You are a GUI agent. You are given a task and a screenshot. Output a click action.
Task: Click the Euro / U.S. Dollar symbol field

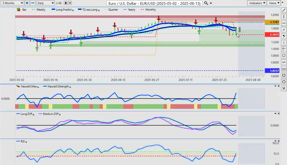point(155,3)
